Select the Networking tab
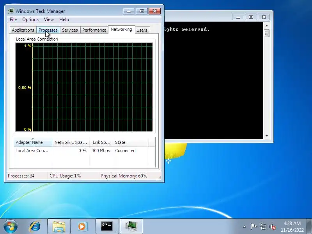The height and width of the screenshot is (234, 312). (x=121, y=30)
